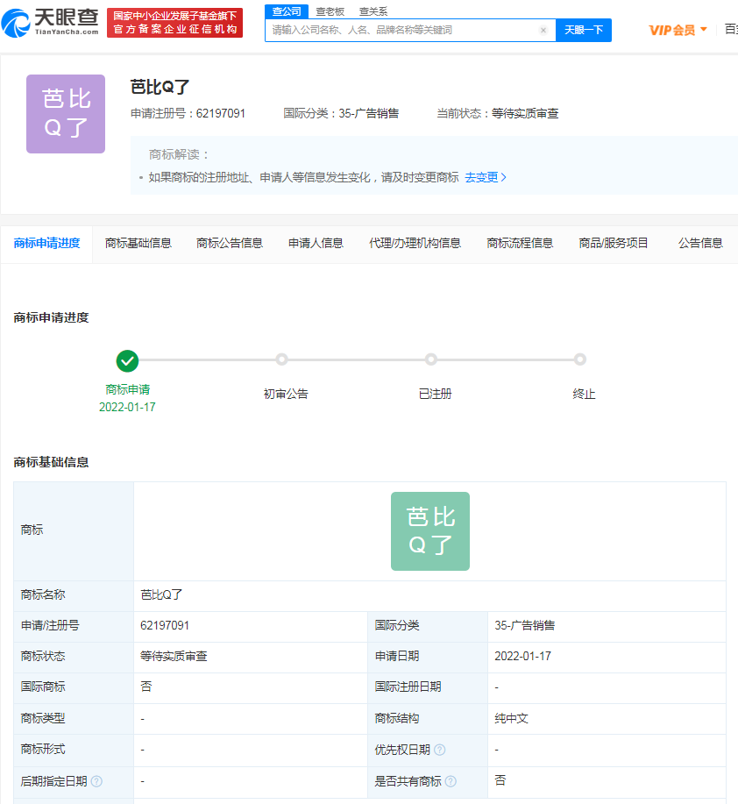Clear search field with the X icon
738x804 pixels.
pyautogui.click(x=543, y=30)
